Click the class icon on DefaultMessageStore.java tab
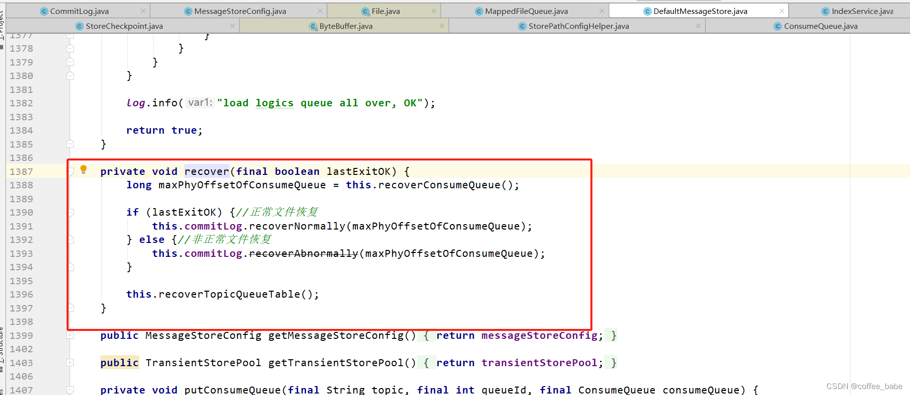910x395 pixels. point(648,11)
